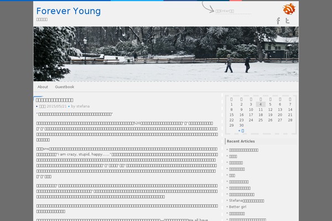Select day 28 in the calendar

[x=290, y=120]
